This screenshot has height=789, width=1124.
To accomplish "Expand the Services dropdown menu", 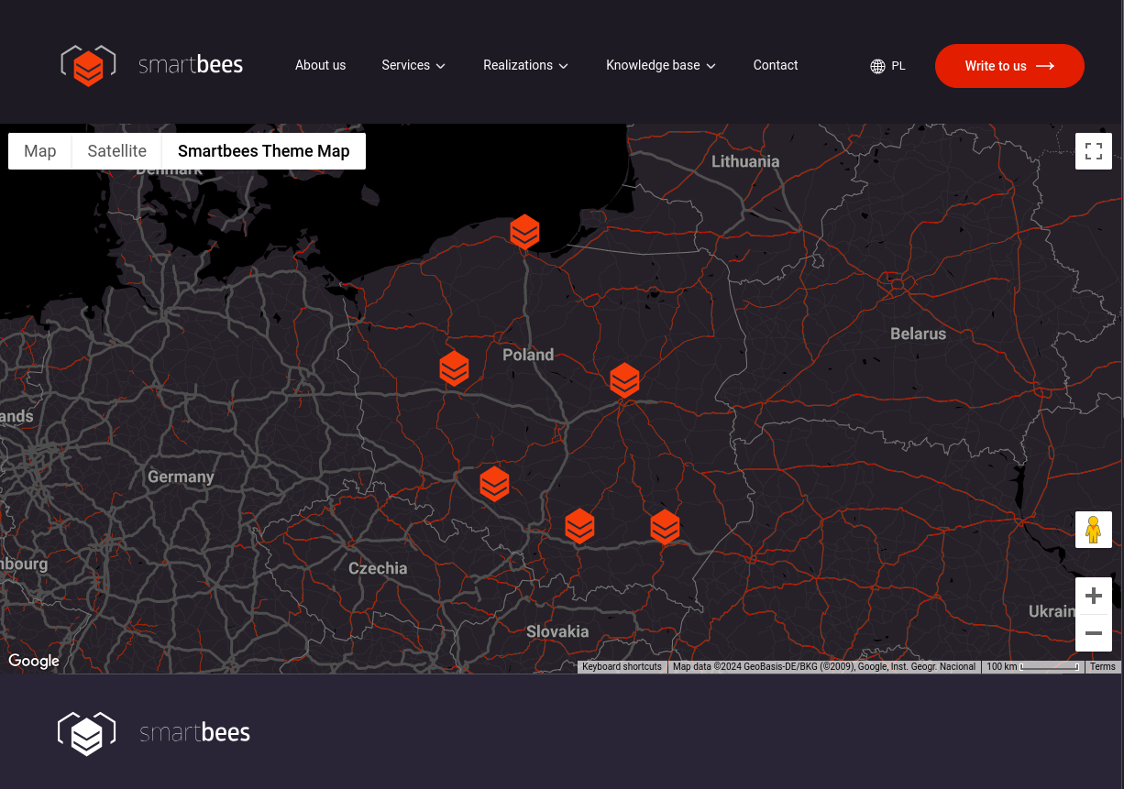I will click(413, 65).
